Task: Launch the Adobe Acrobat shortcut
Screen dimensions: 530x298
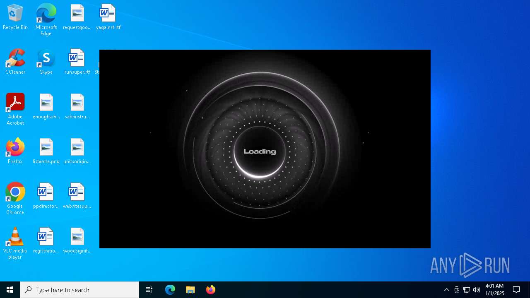Action: point(15,109)
